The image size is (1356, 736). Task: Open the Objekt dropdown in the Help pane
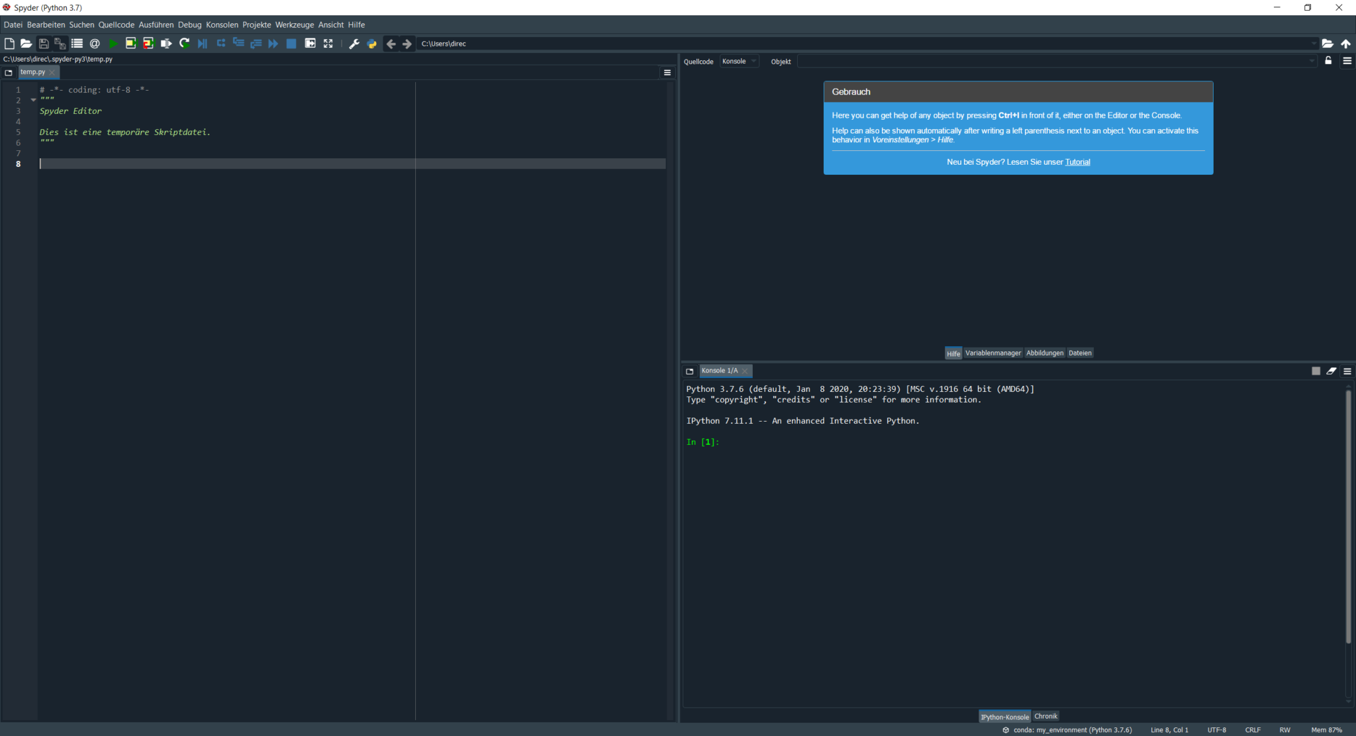coord(1314,61)
